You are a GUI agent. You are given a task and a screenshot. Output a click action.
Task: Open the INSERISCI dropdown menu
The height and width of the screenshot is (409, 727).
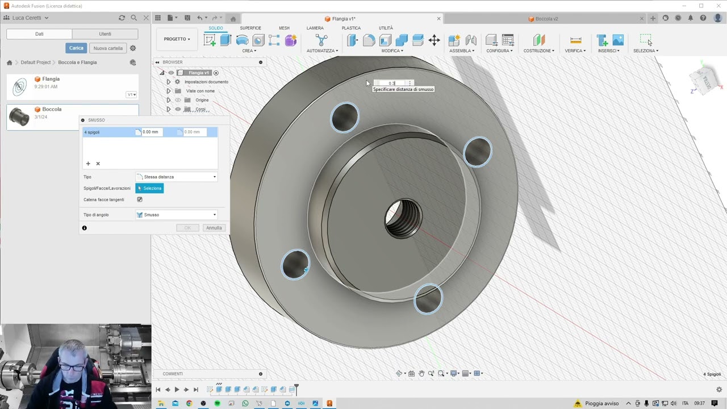[609, 51]
